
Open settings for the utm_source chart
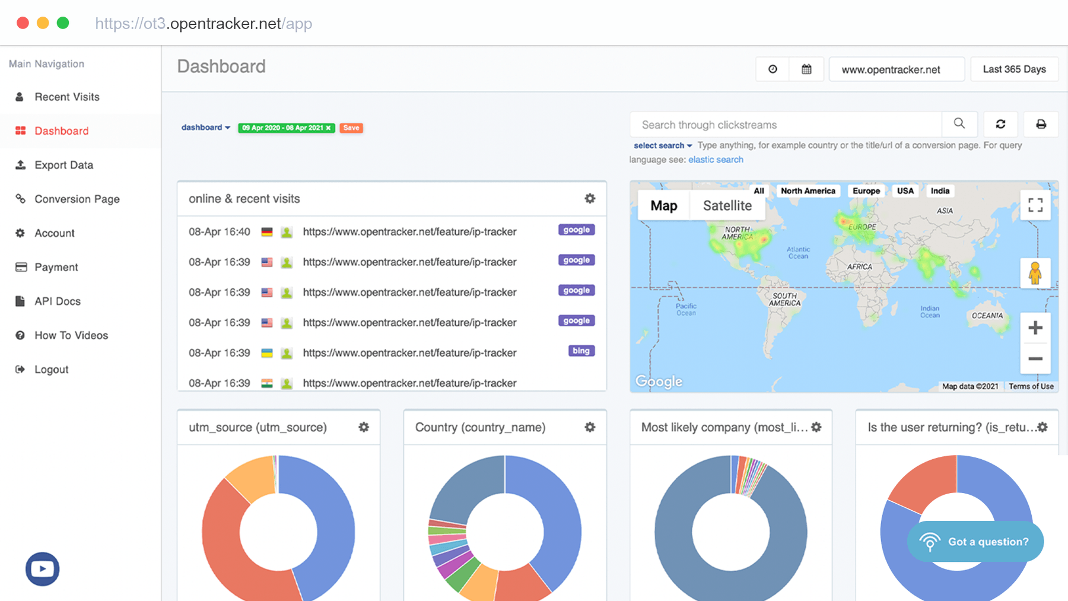pyautogui.click(x=363, y=427)
